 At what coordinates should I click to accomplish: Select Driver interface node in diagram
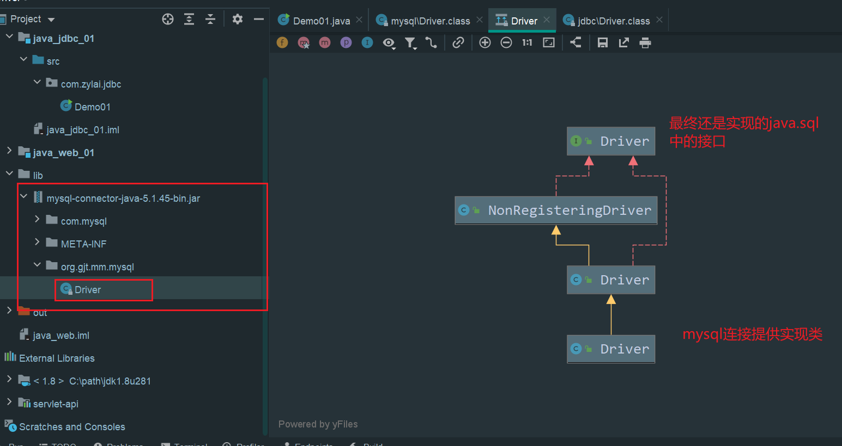pos(611,141)
